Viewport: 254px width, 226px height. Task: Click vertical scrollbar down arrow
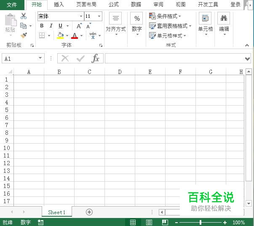click(249, 203)
